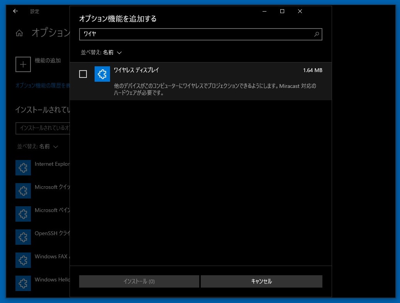Click the back arrow in Settings
The image size is (400, 303).
point(15,11)
